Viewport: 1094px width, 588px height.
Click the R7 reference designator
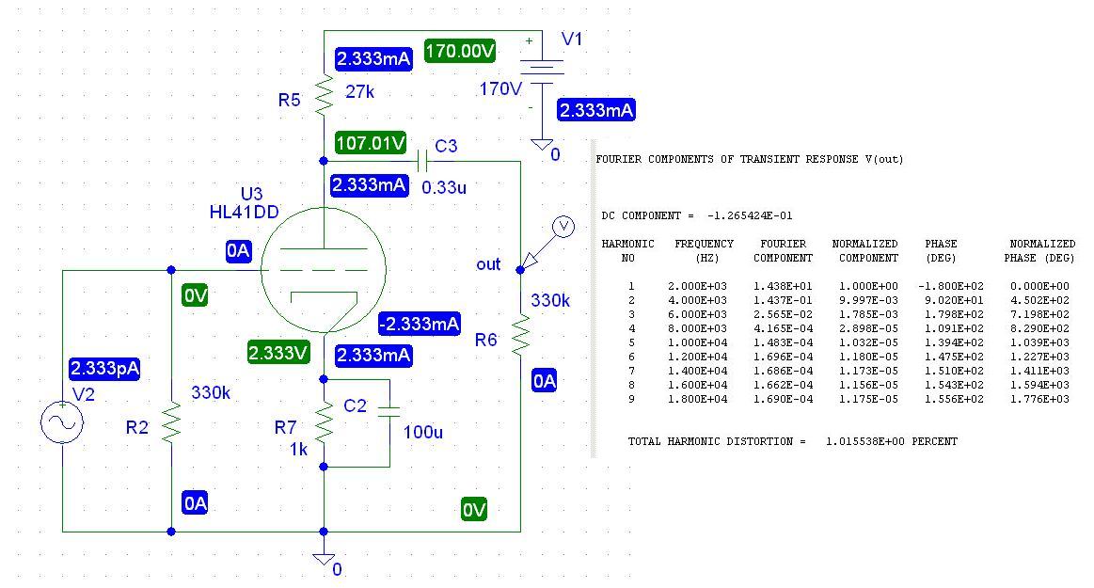point(285,427)
